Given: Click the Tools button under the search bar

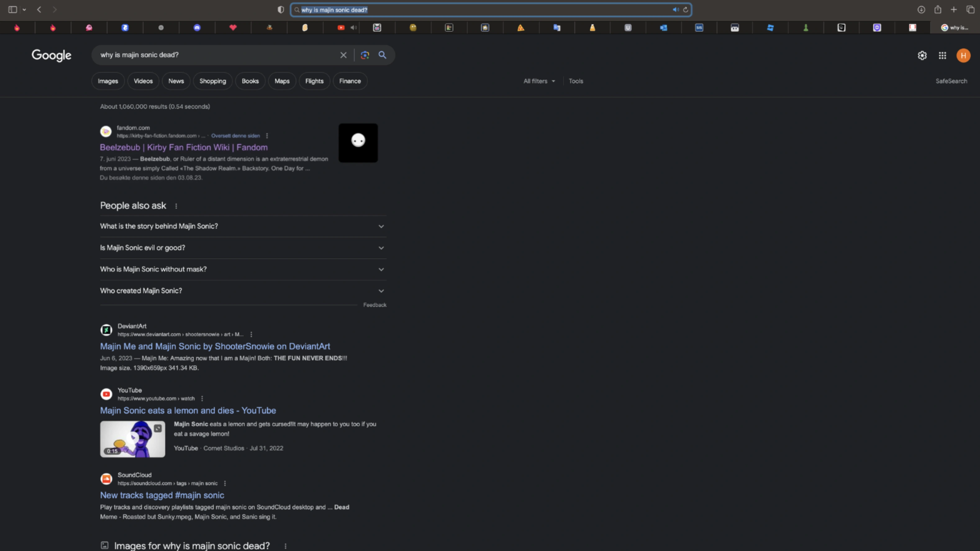Looking at the screenshot, I should [576, 81].
